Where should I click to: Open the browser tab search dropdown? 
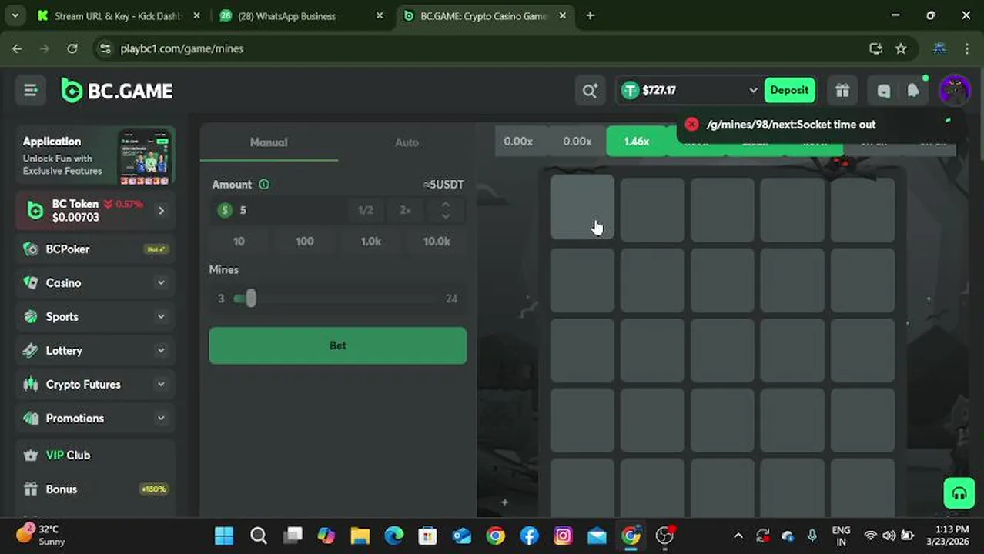coord(15,15)
